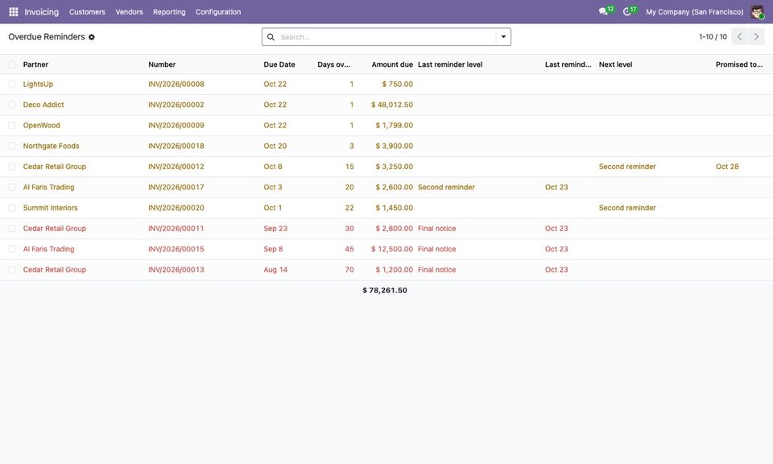
Task: Open invoice INV/2026/00020
Action: click(x=176, y=208)
